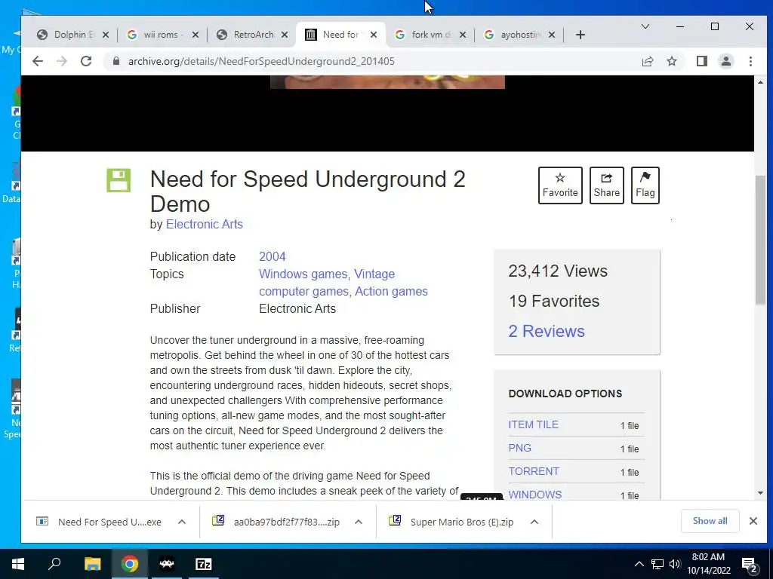Expand options for aa0ba97bdf2f77f83 zip
The width and height of the screenshot is (773, 579).
[359, 522]
